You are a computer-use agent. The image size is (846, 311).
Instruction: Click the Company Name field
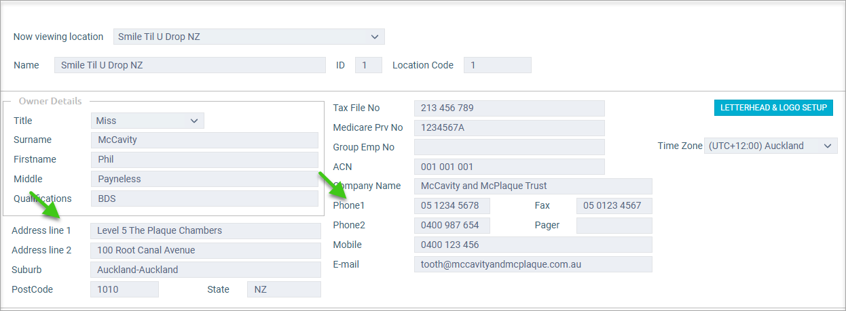pos(533,186)
